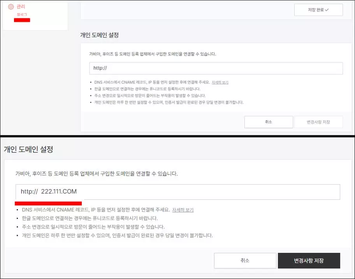
Task: Click the disabled 변경사항 저장 button above
Action: (x=318, y=122)
